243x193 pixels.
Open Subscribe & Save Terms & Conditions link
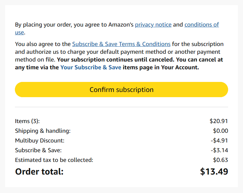121,44
